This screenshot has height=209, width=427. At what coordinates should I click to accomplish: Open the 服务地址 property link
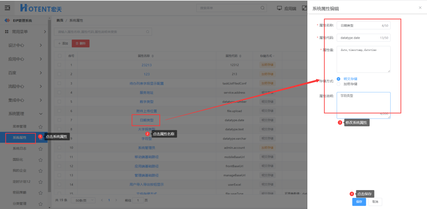(146, 92)
